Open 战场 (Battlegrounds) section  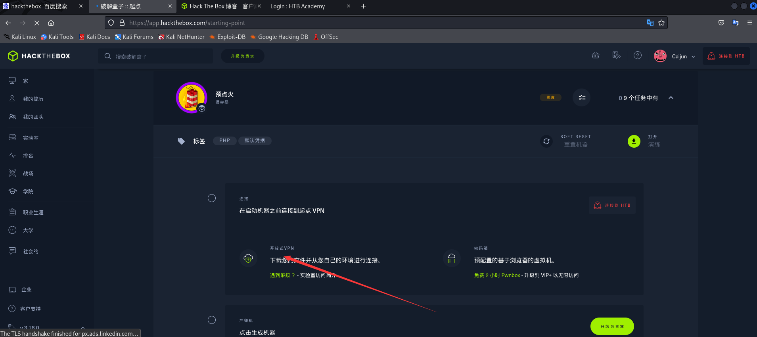(x=28, y=173)
